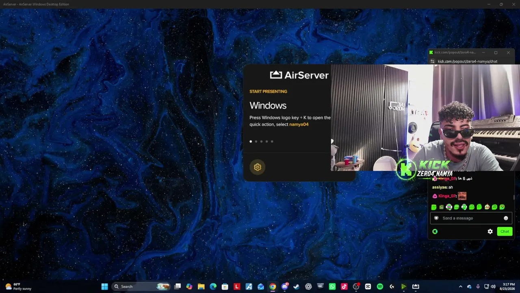Select the fifth AirServer carousel dot
This screenshot has width=520, height=293.
pyautogui.click(x=272, y=142)
